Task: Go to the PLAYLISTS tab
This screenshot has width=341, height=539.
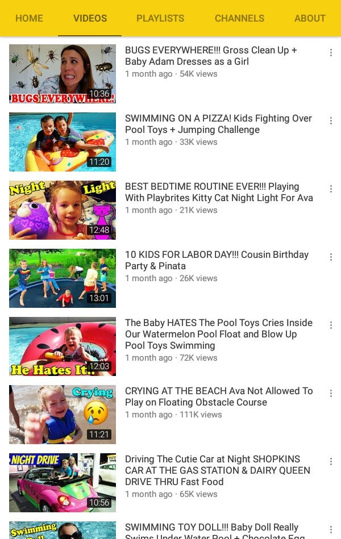Action: click(160, 18)
